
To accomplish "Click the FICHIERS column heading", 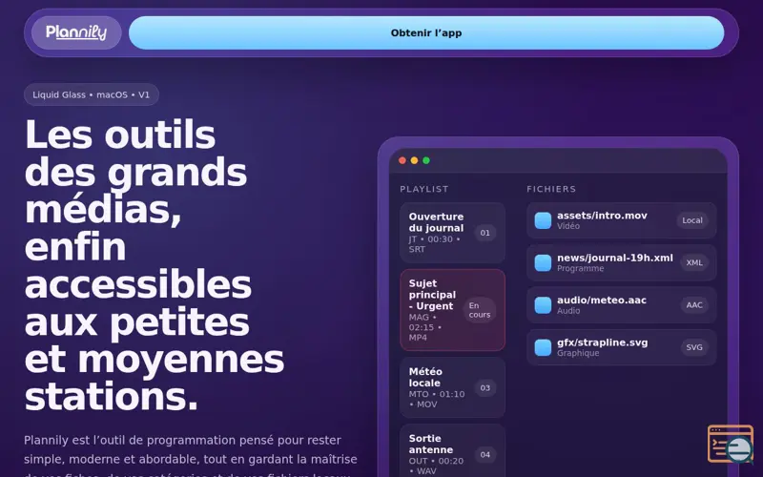I will click(551, 189).
